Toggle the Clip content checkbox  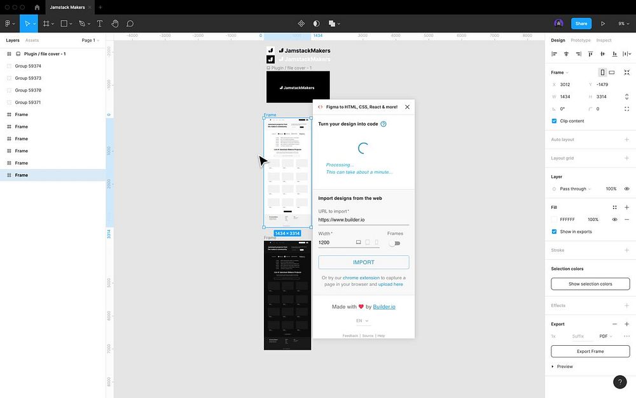554,121
